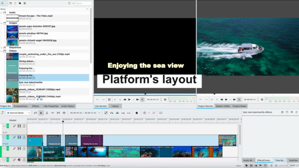Viewport: 299px width, 168px height.
Task: Play the timeline in the Project Monitor
Action: 226,99
